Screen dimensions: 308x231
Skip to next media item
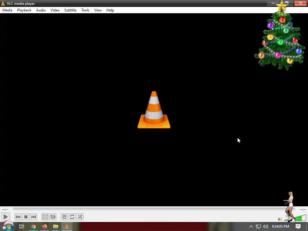coord(34,217)
